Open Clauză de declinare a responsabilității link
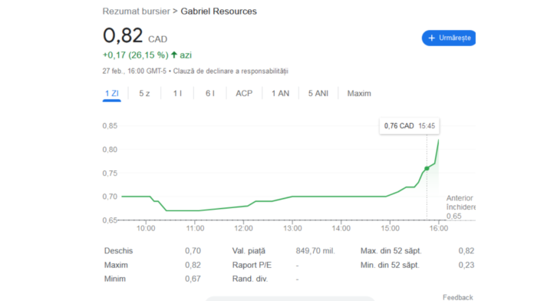This screenshot has height=301, width=534. click(x=231, y=71)
